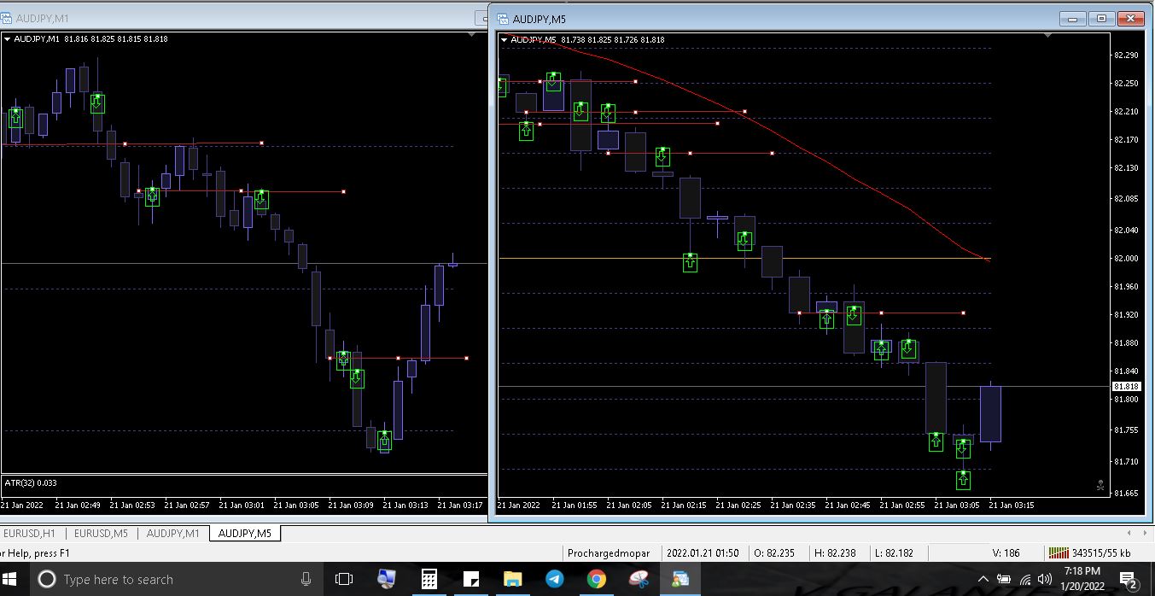Expand the AUDJPY,M5 chart label triangle
The width and height of the screenshot is (1155, 596).
[x=505, y=39]
